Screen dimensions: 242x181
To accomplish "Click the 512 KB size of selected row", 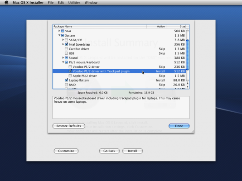I will [179, 71].
